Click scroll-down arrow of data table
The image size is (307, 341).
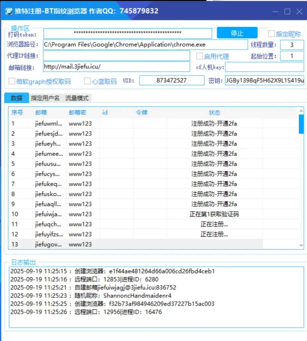301,245
